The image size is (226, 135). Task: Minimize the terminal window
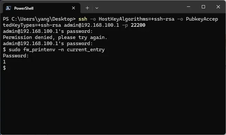click(188, 7)
